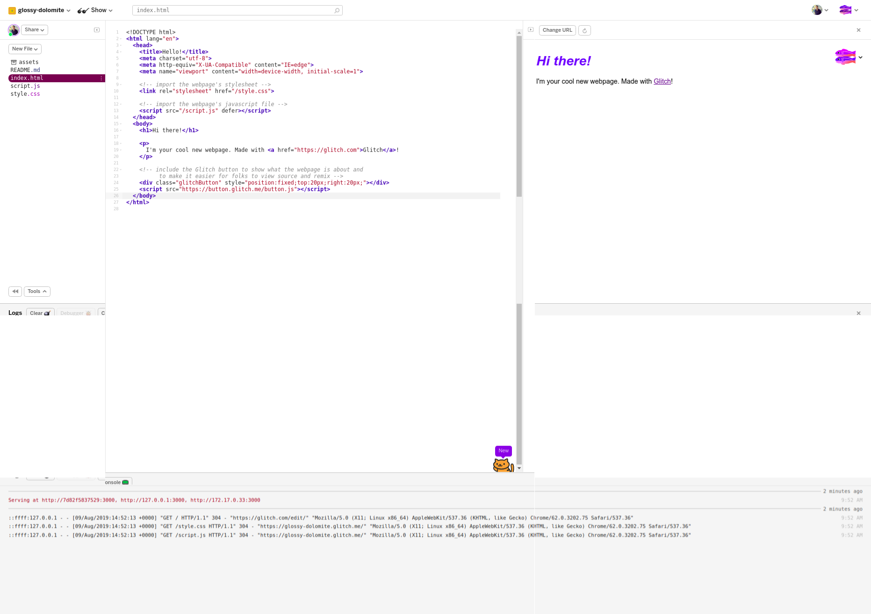The image size is (871, 614).
Task: Click the </body> closing tag on line 26
Action: [144, 196]
